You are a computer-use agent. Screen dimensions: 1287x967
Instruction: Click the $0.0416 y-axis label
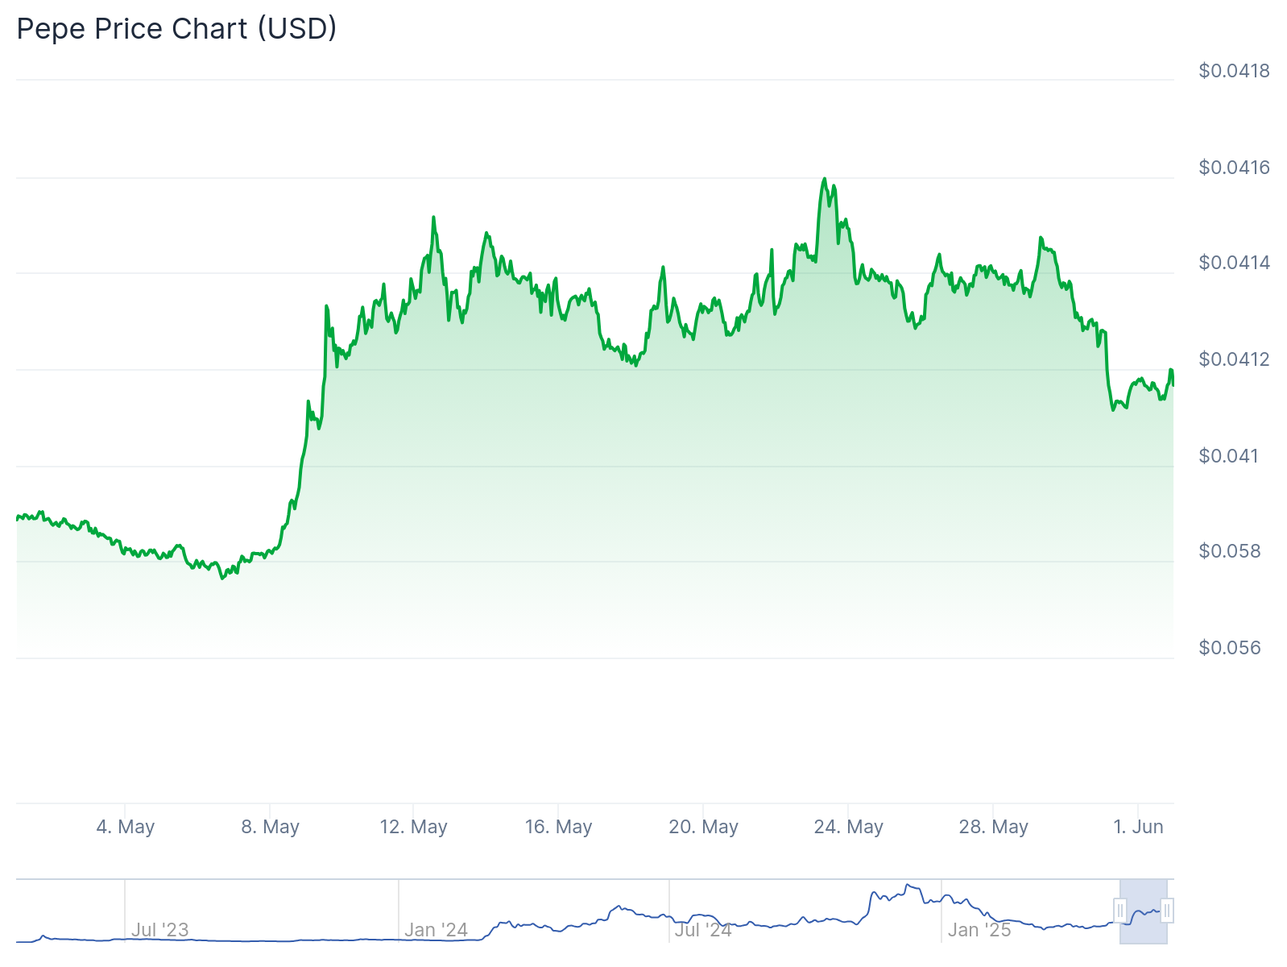[x=1234, y=168]
